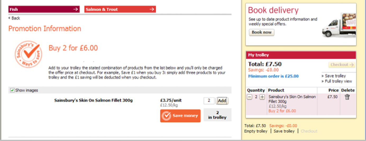Click the bottom Save trolley link

(x=284, y=131)
